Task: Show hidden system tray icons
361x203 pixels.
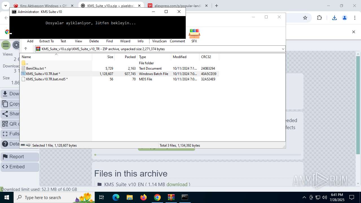Action: point(304,197)
